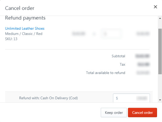Click the dollar sign in refund field
This screenshot has width=162, height=122.
tap(117, 98)
